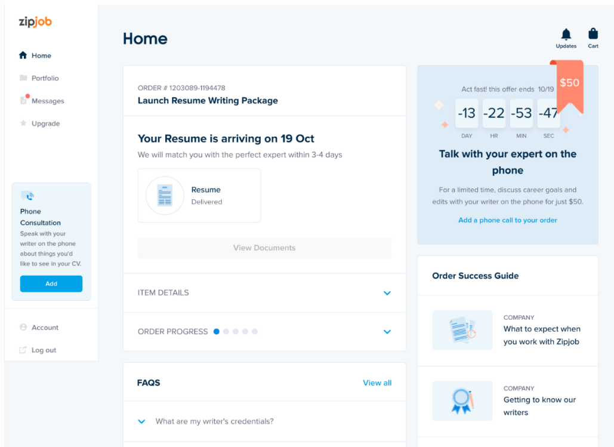Click the Talk with your expert heading

click(x=507, y=162)
